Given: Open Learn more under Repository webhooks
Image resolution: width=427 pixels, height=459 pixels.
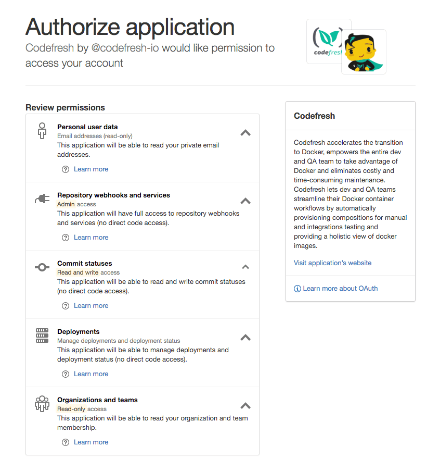Looking at the screenshot, I should 91,238.
